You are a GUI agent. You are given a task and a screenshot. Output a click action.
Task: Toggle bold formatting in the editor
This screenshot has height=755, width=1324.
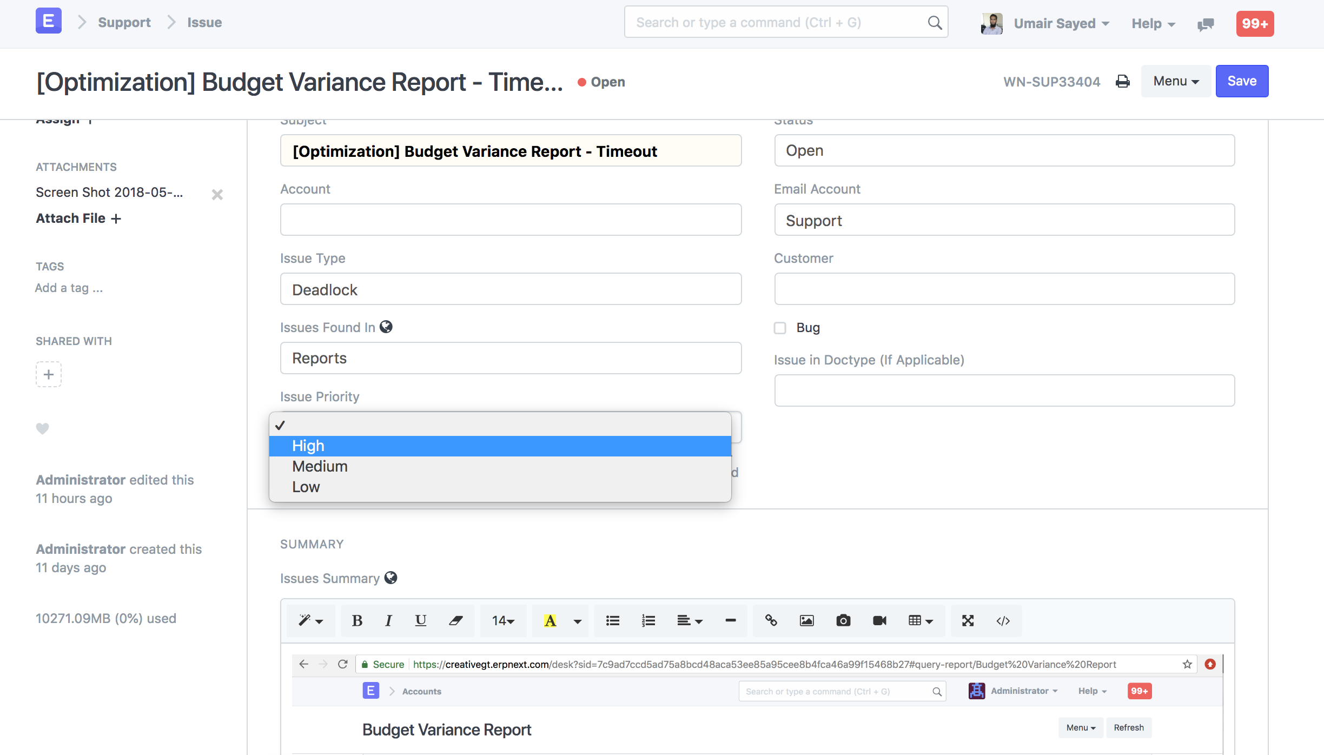(357, 621)
